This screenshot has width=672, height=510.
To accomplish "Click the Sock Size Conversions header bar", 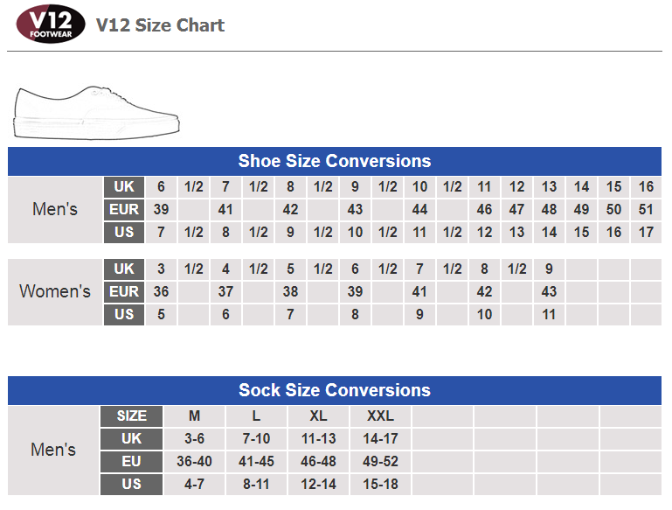I will tap(335, 390).
